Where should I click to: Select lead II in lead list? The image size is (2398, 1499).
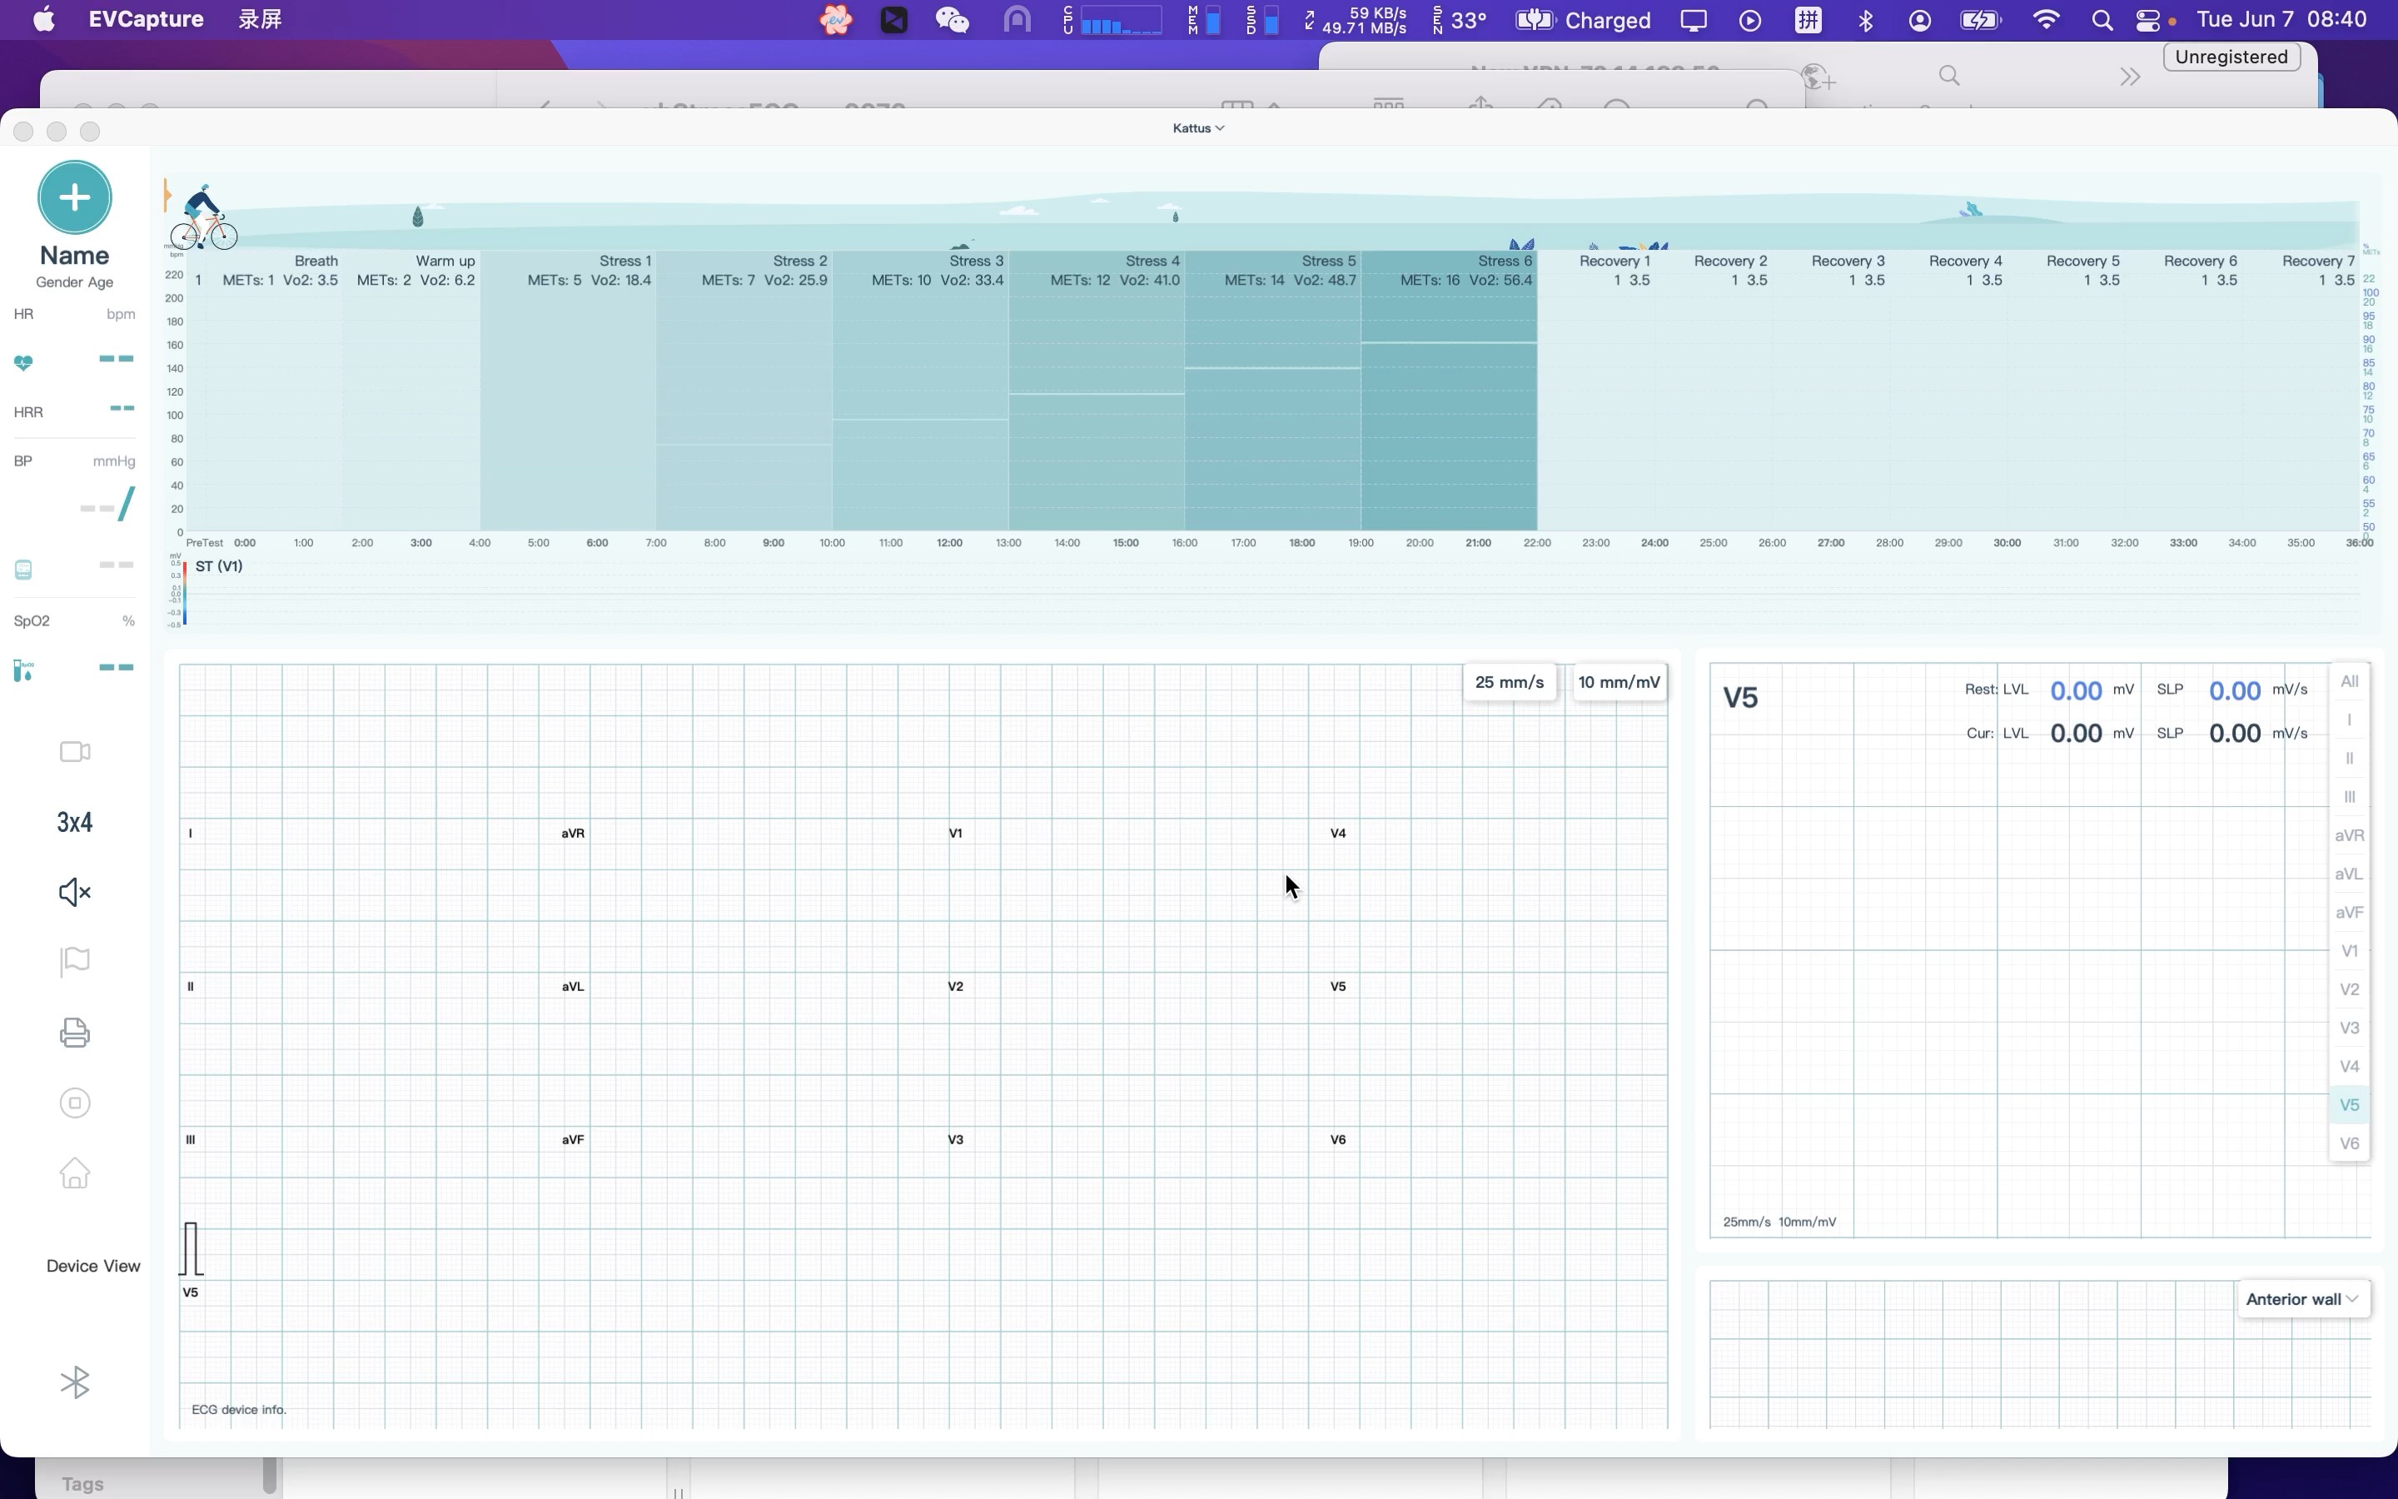(x=2350, y=759)
